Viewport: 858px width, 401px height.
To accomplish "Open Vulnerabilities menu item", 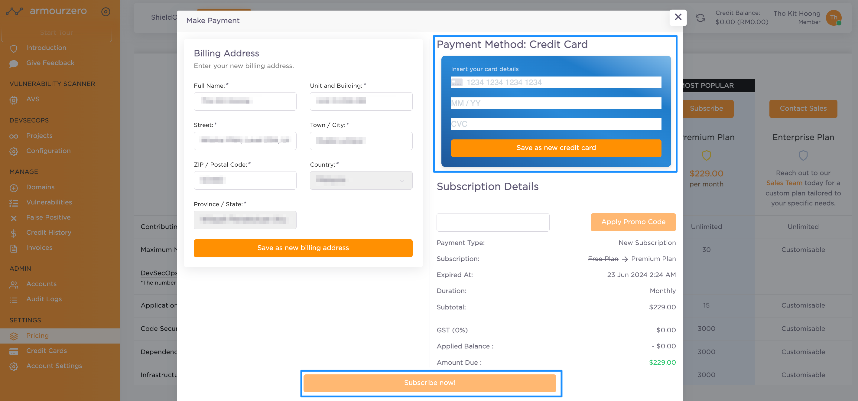I will point(49,202).
